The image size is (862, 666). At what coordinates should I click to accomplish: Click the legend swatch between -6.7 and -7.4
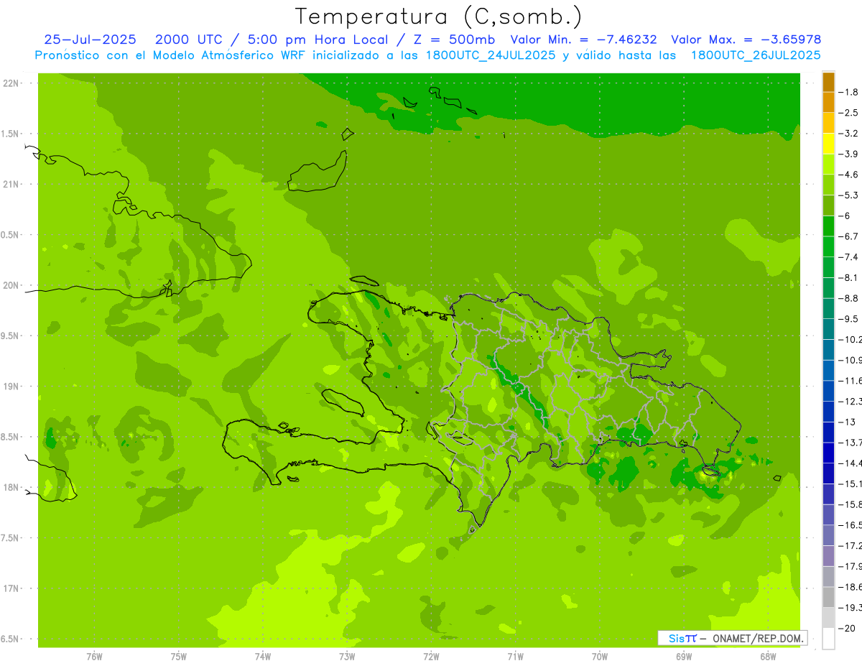pyautogui.click(x=828, y=246)
